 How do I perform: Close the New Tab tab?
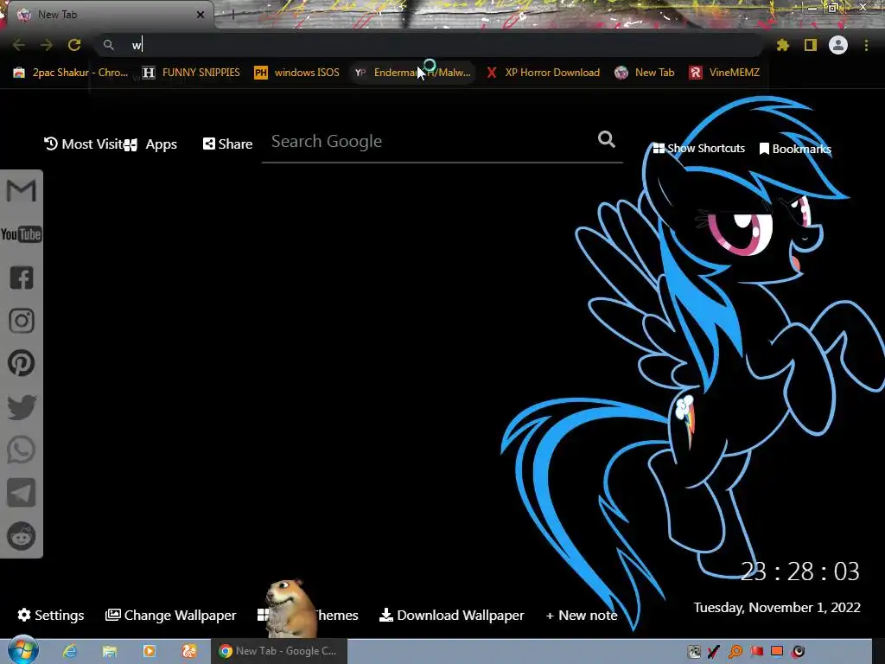(x=201, y=16)
